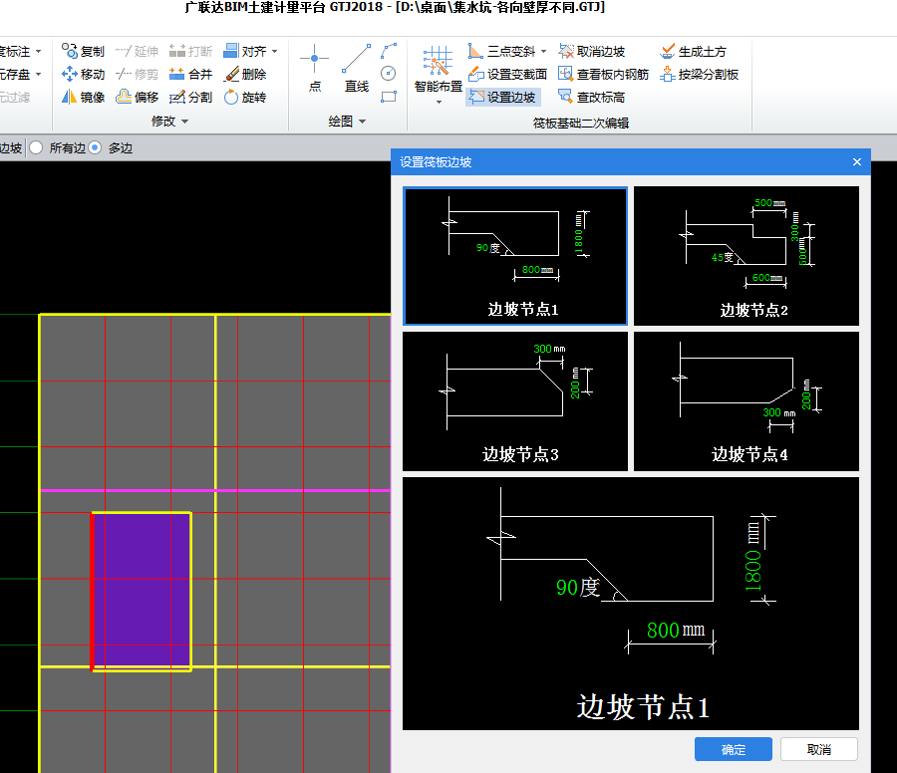The width and height of the screenshot is (897, 773).
Task: Open the 智能布置 dropdown arrow
Action: point(439,103)
